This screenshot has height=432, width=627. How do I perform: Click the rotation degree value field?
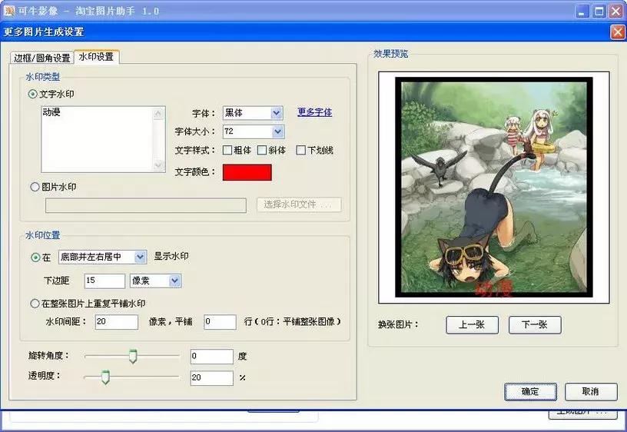tap(211, 357)
